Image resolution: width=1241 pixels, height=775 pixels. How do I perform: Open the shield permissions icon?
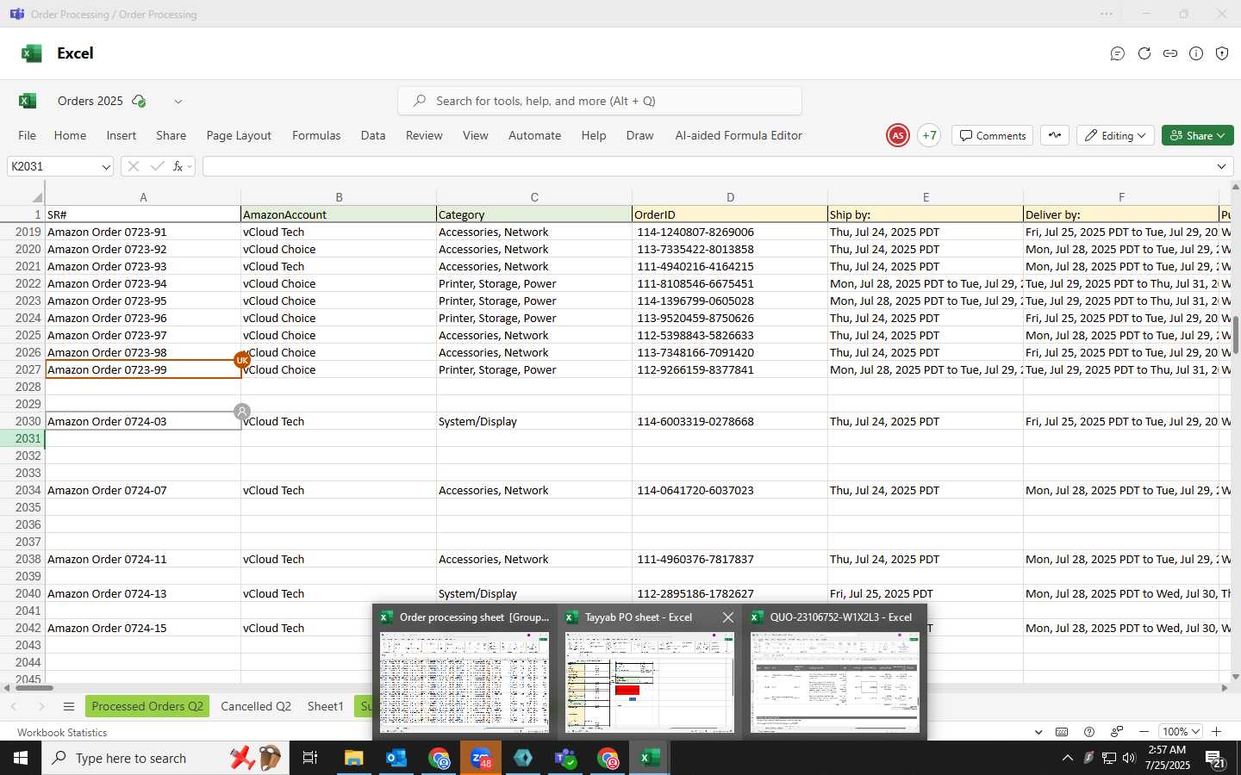click(1222, 53)
